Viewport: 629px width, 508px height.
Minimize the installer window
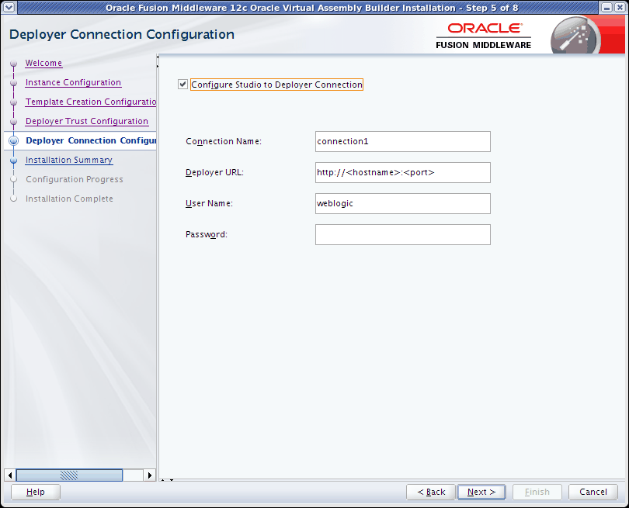pyautogui.click(x=606, y=7)
